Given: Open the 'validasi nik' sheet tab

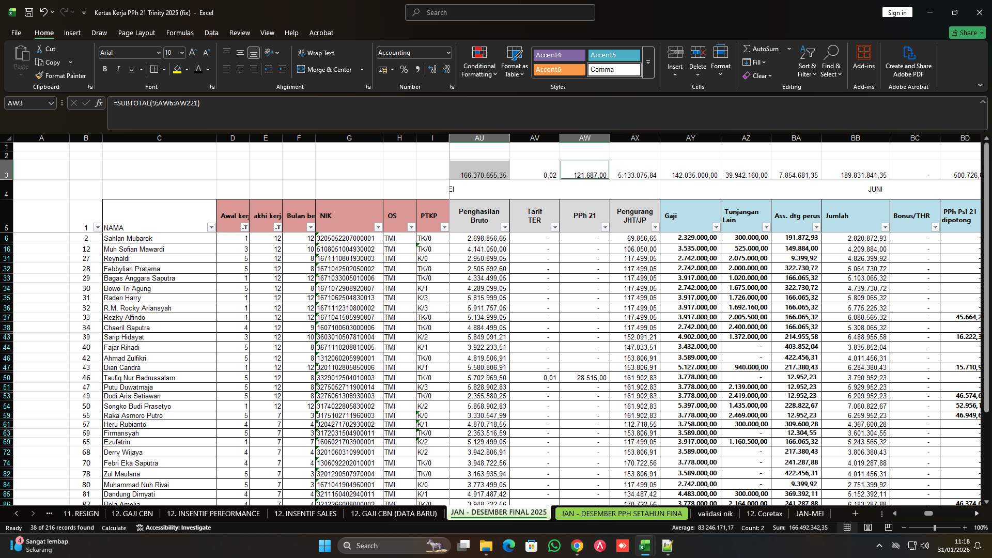Looking at the screenshot, I should pyautogui.click(x=715, y=514).
